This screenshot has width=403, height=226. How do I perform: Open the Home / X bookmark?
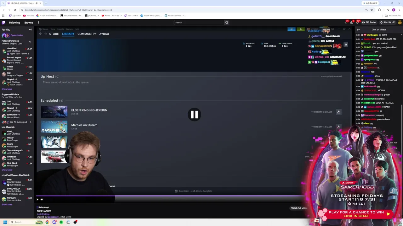pyautogui.click(x=92, y=16)
